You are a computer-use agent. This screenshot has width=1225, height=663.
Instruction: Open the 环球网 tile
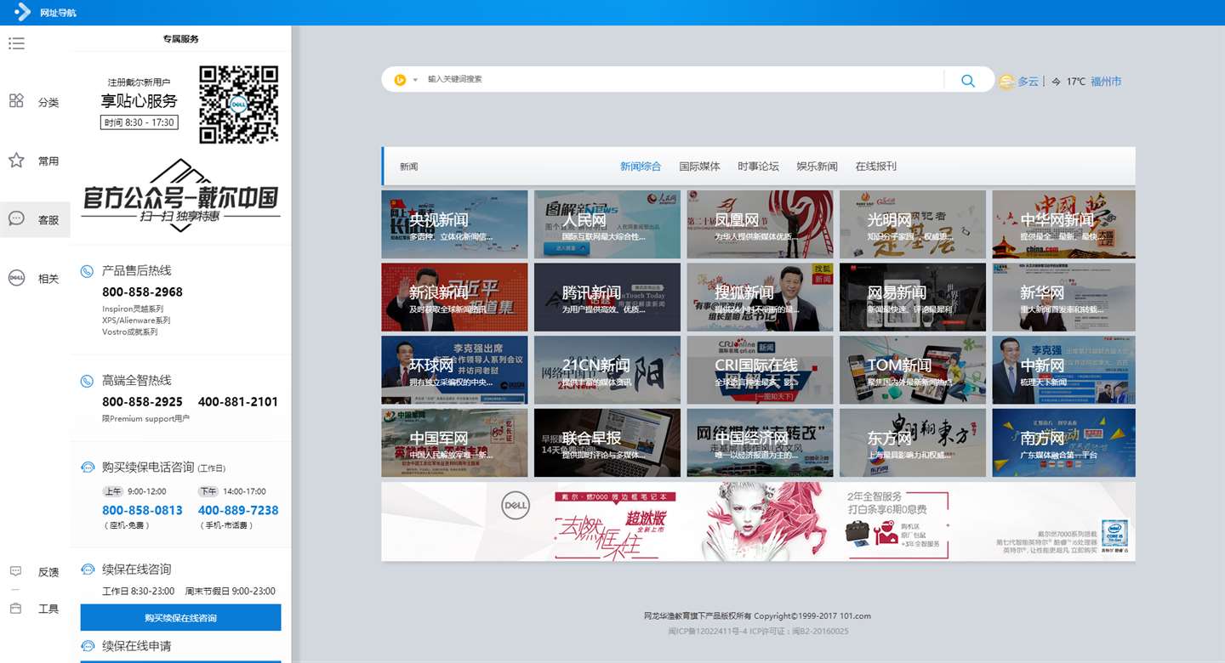454,370
